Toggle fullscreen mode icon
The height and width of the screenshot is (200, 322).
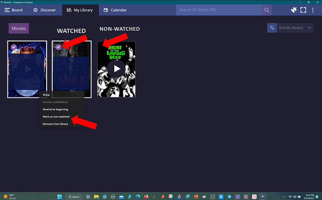[303, 10]
